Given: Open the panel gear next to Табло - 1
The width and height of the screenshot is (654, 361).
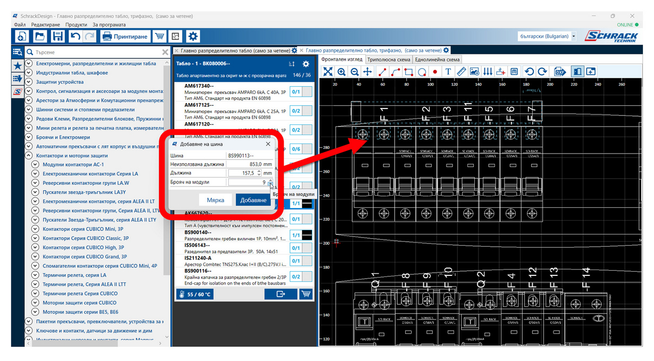Looking at the screenshot, I should [306, 64].
